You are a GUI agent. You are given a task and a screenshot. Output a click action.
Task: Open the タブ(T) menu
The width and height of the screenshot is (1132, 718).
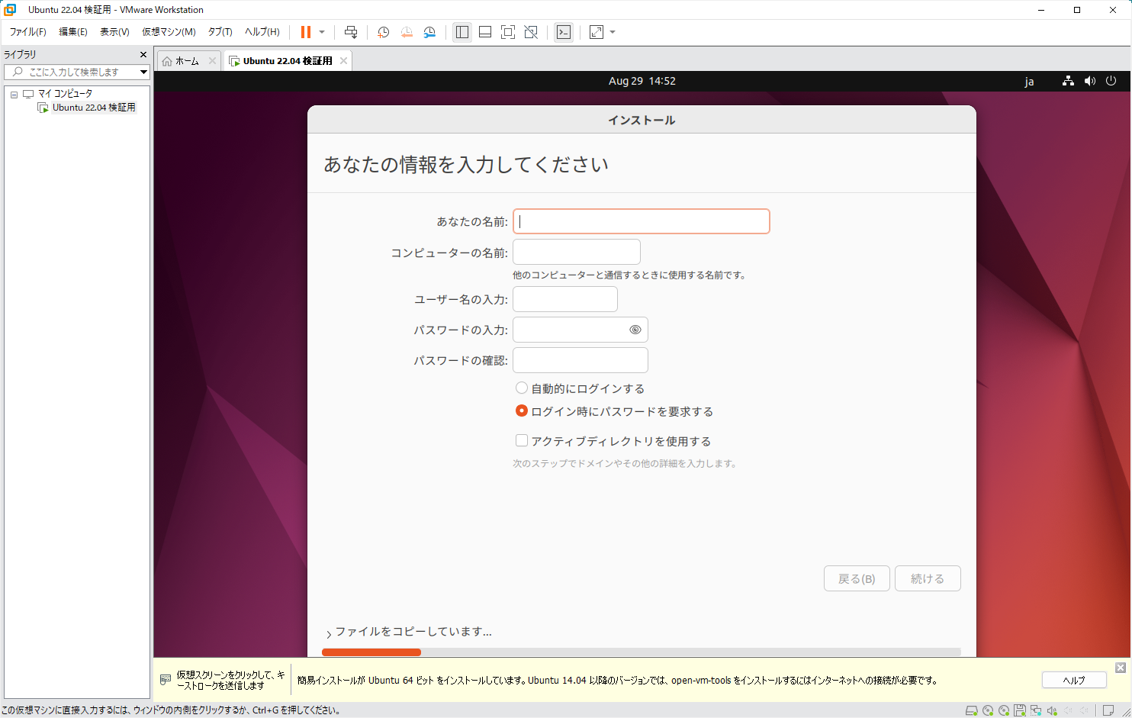tap(220, 32)
